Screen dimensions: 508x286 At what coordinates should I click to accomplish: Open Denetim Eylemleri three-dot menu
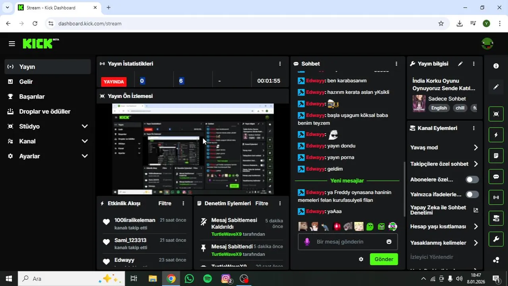click(x=280, y=203)
